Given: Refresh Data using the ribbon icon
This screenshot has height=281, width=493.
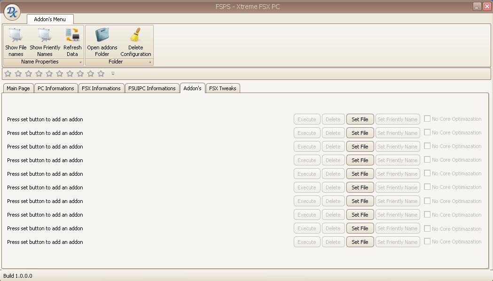Looking at the screenshot, I should [72, 35].
